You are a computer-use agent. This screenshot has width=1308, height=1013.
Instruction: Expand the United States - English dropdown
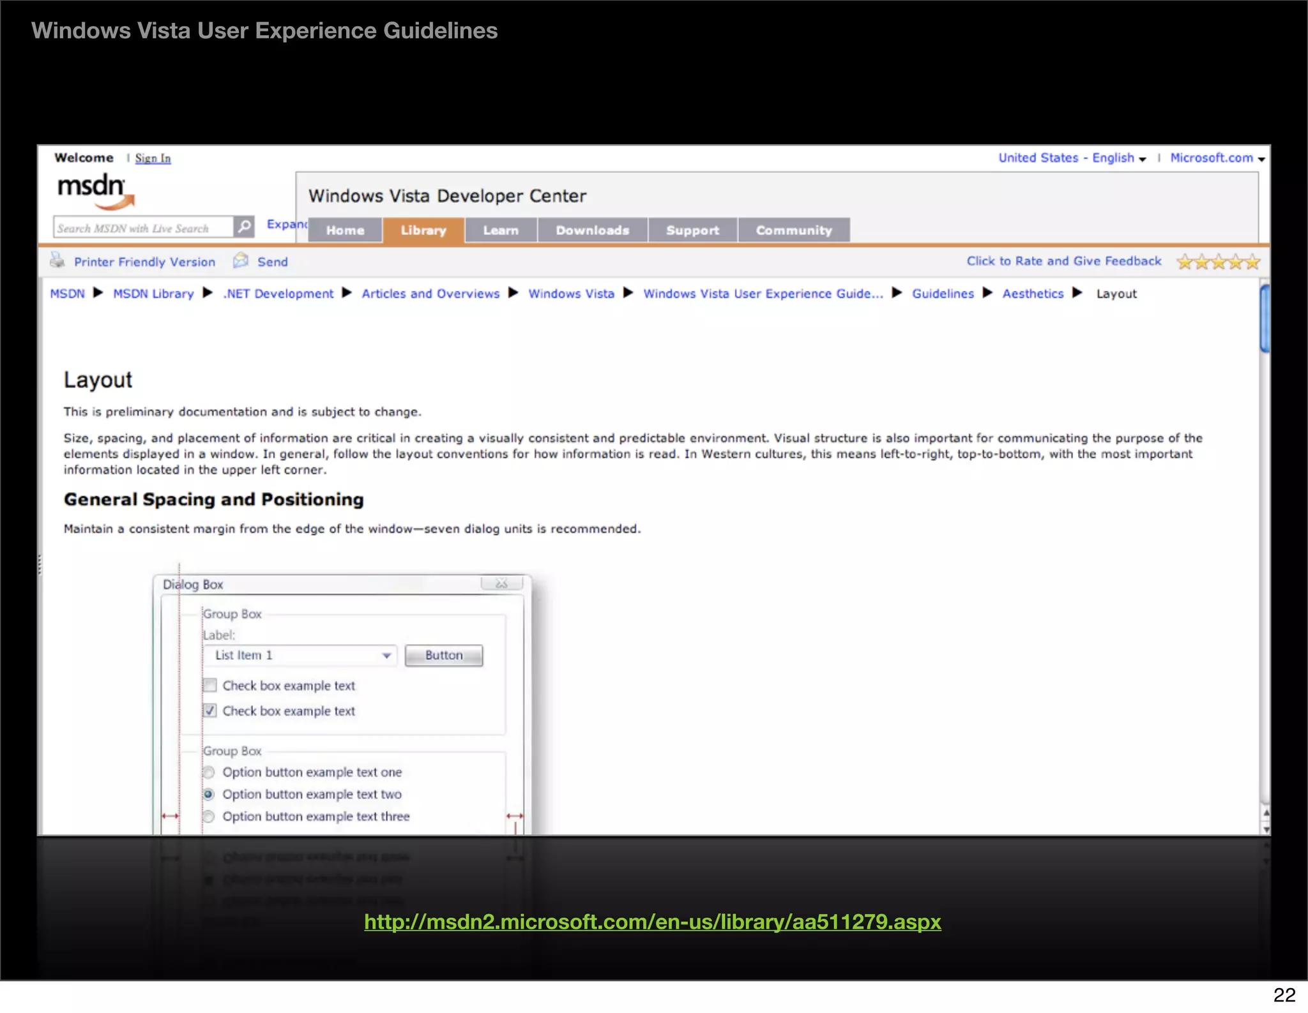pos(1072,158)
